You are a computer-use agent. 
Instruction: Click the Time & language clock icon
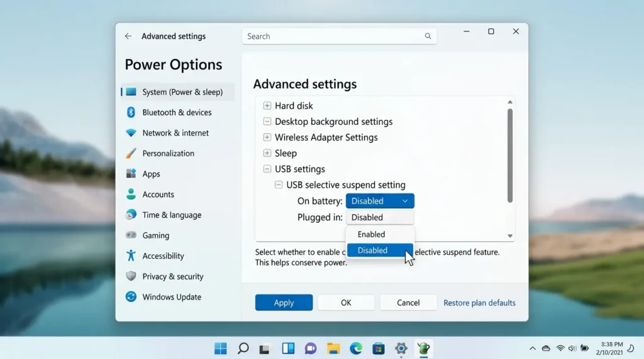pos(131,215)
